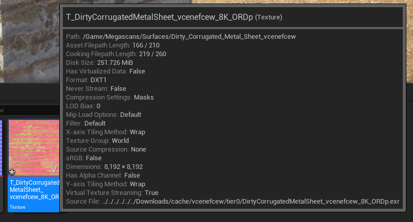The height and width of the screenshot is (222, 413).
Task: Select the T_DirtyCorrugatedMetalSheet texture thumbnail
Action: pos(34,147)
